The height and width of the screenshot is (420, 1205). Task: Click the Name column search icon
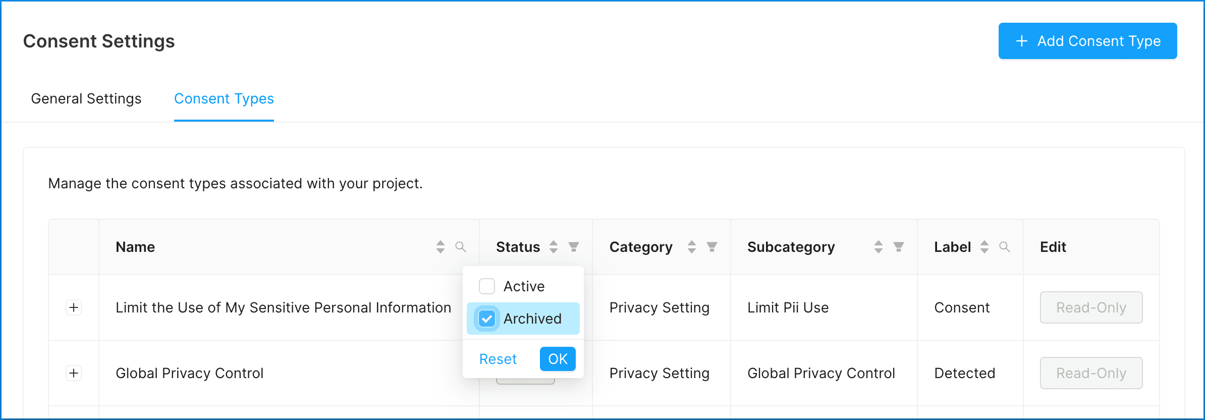click(x=460, y=247)
